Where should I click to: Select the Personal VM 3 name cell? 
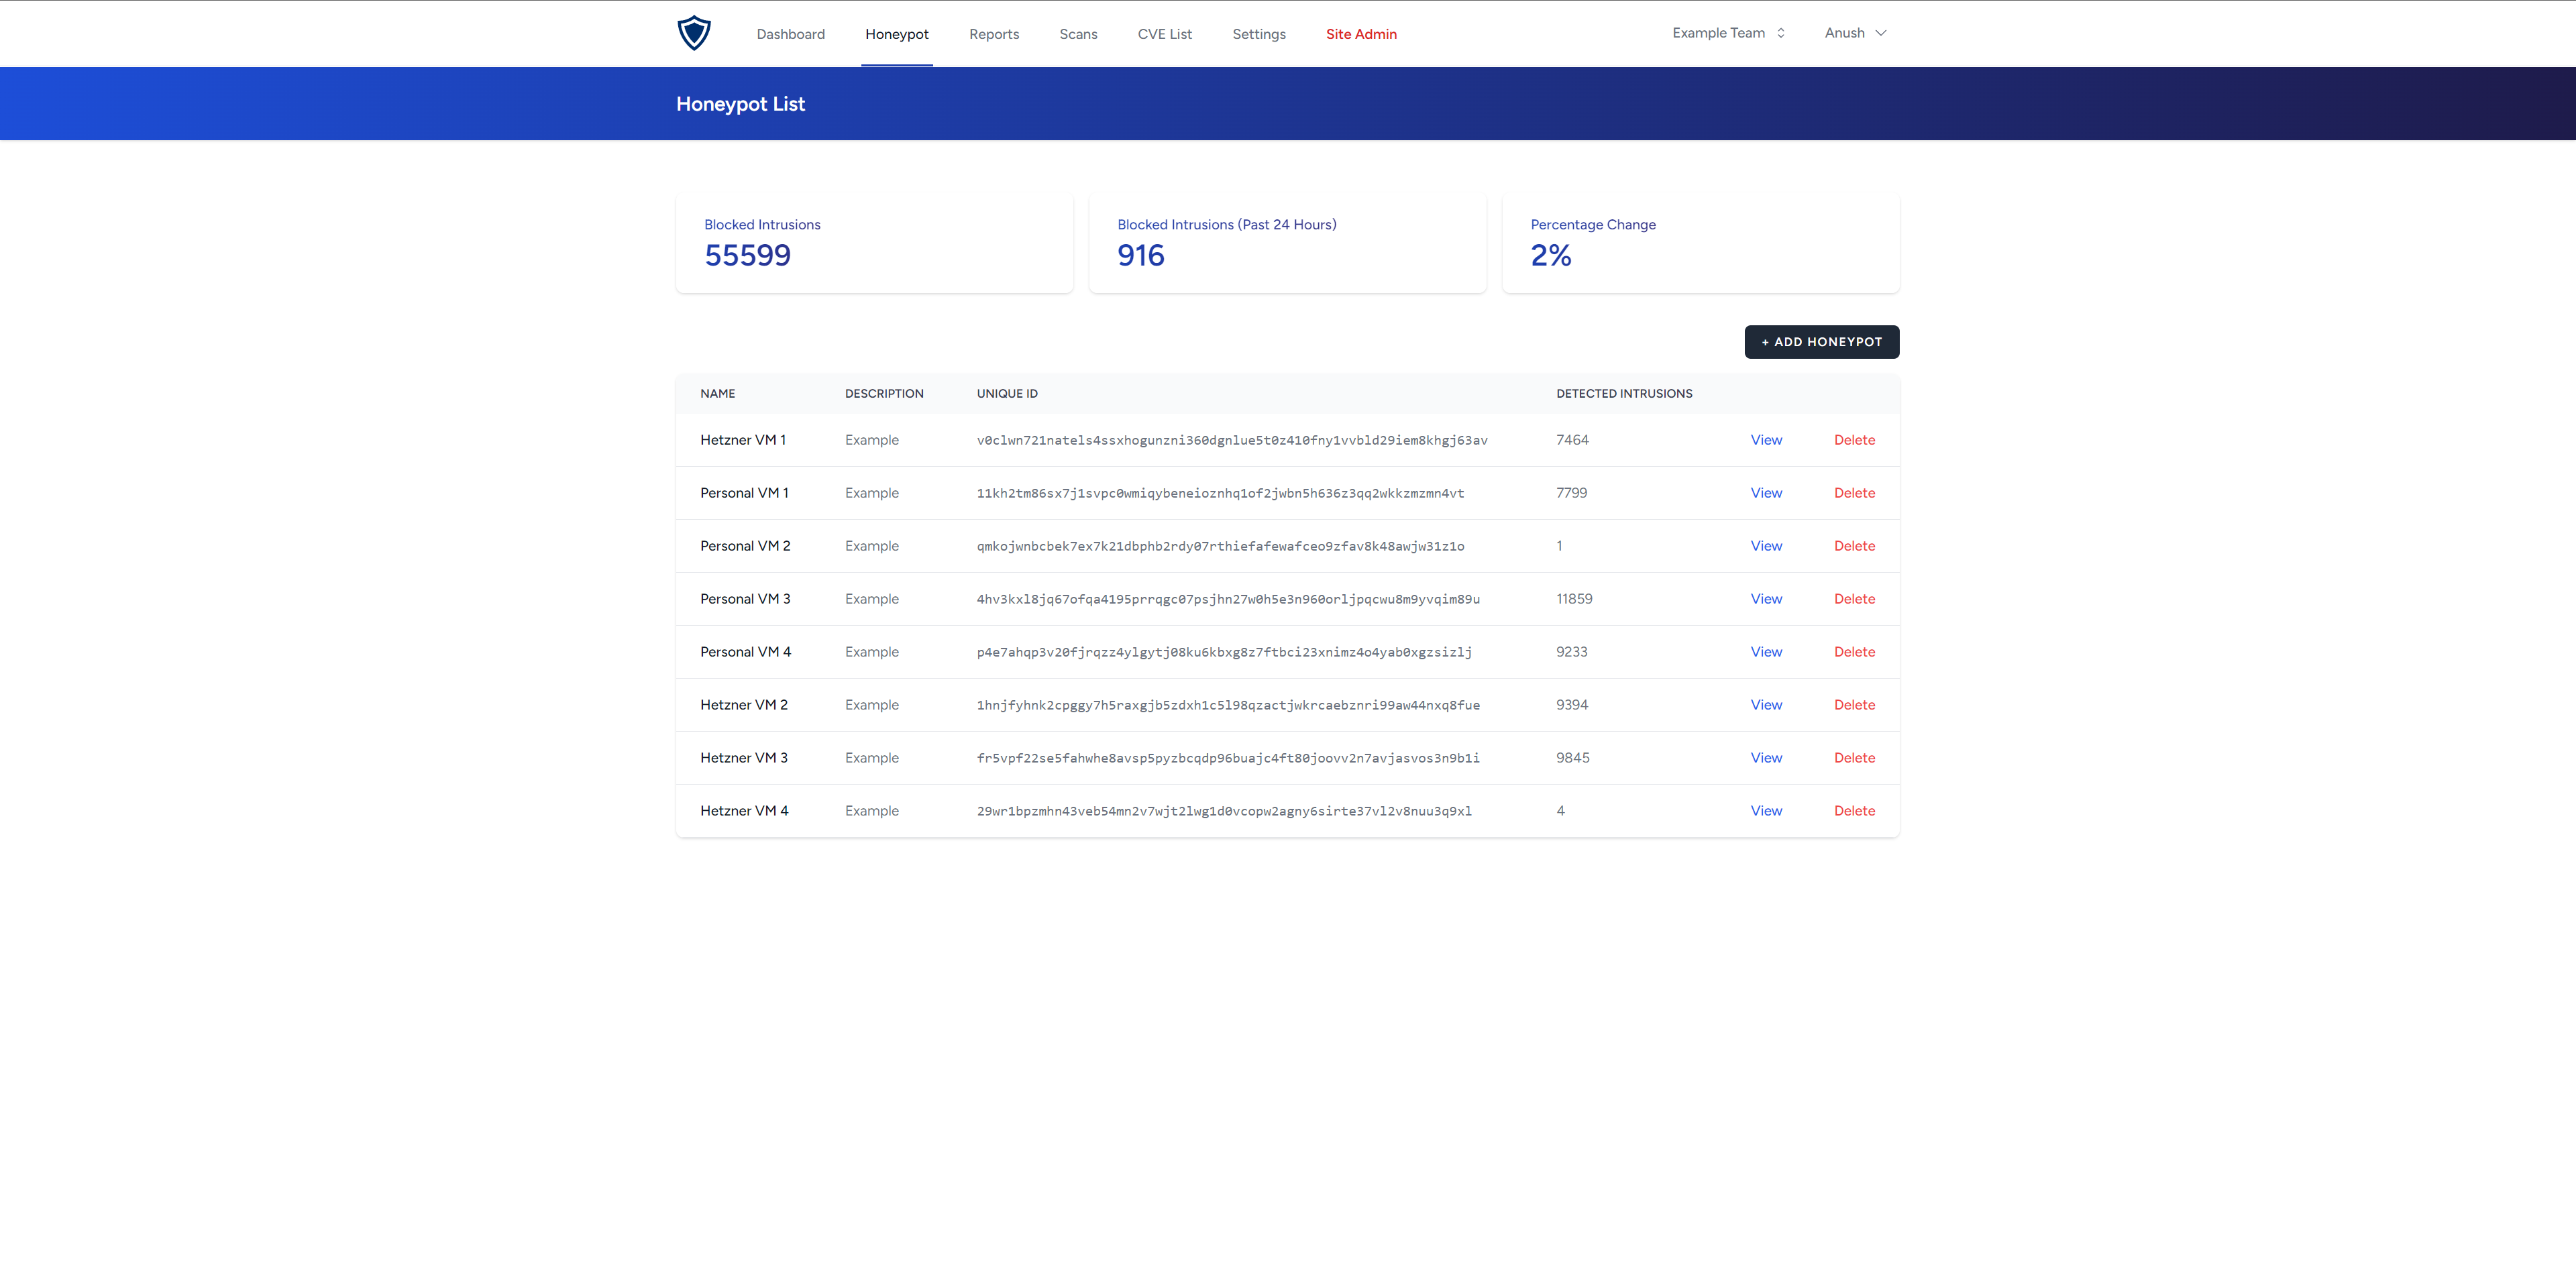click(745, 599)
